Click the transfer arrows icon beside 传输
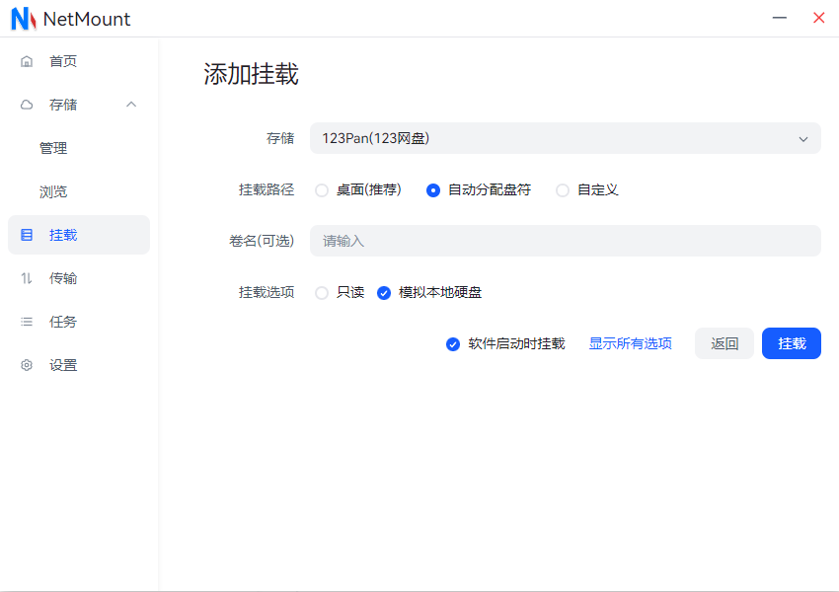 pyautogui.click(x=27, y=278)
